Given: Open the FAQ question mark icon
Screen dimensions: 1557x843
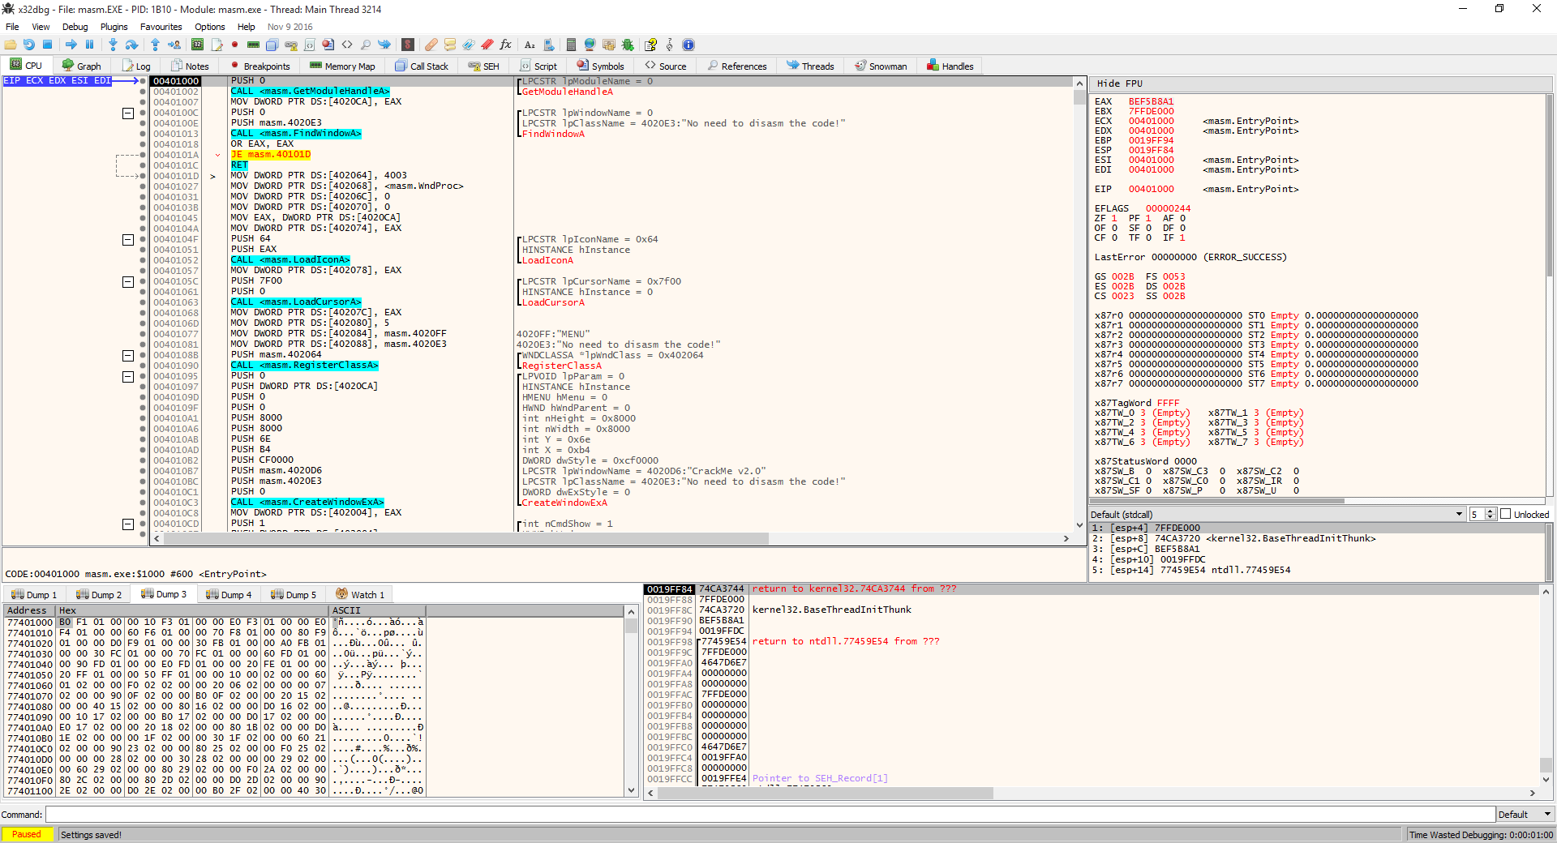Looking at the screenshot, I should [x=650, y=45].
